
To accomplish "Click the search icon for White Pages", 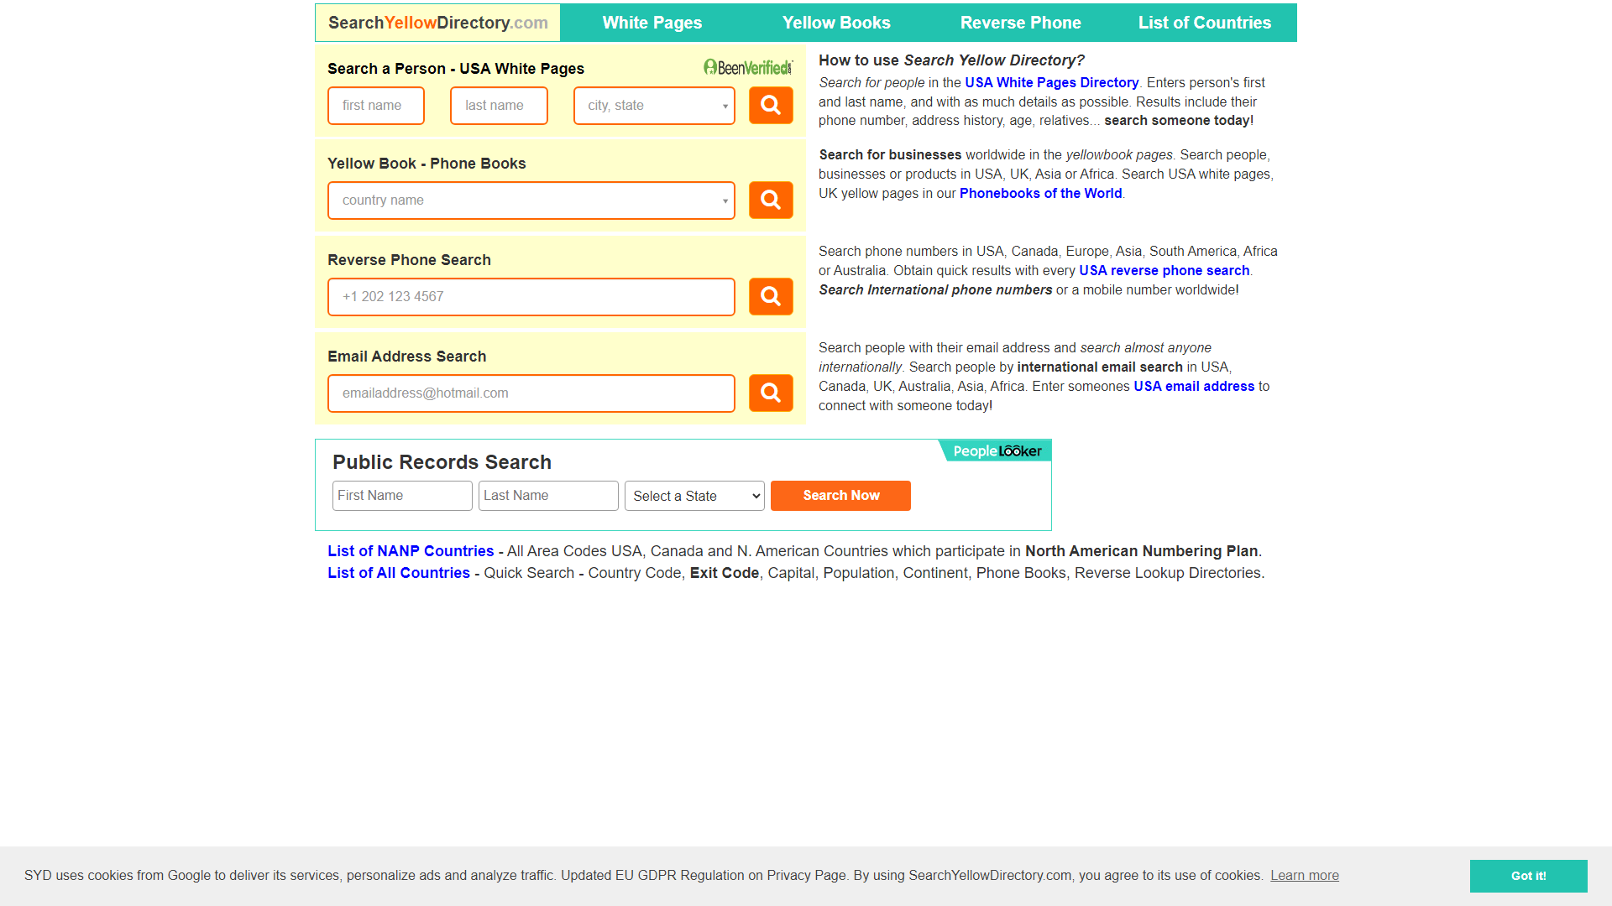I will pyautogui.click(x=771, y=105).
